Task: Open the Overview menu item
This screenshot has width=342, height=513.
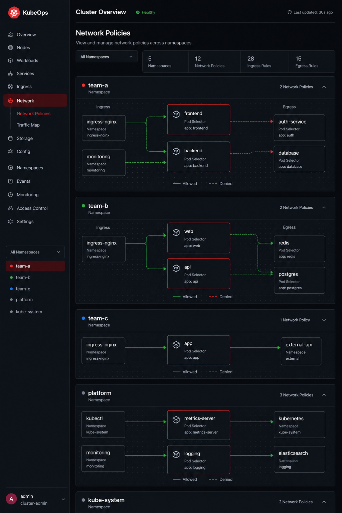Action: (35, 35)
